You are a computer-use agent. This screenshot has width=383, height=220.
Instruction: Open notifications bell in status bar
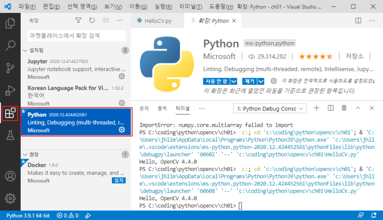374,216
